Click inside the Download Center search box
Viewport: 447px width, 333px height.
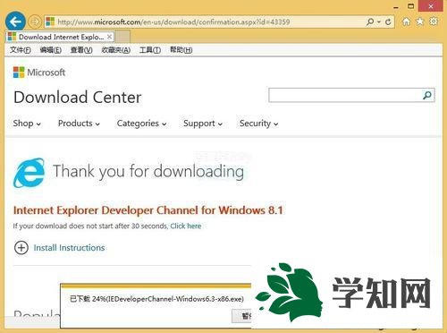345,95
